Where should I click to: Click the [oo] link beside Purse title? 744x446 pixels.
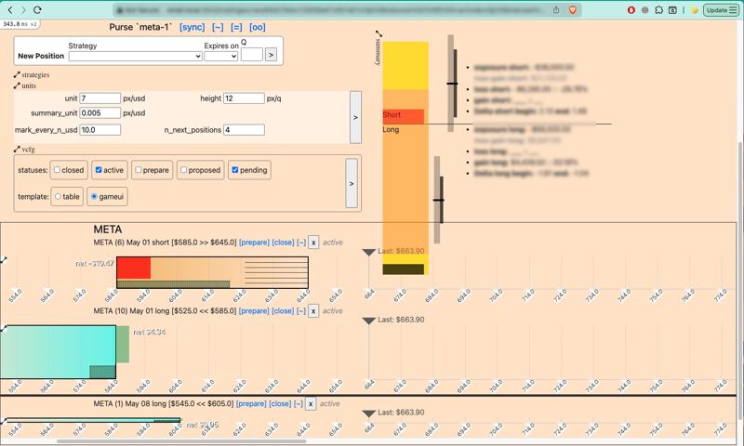(x=258, y=27)
